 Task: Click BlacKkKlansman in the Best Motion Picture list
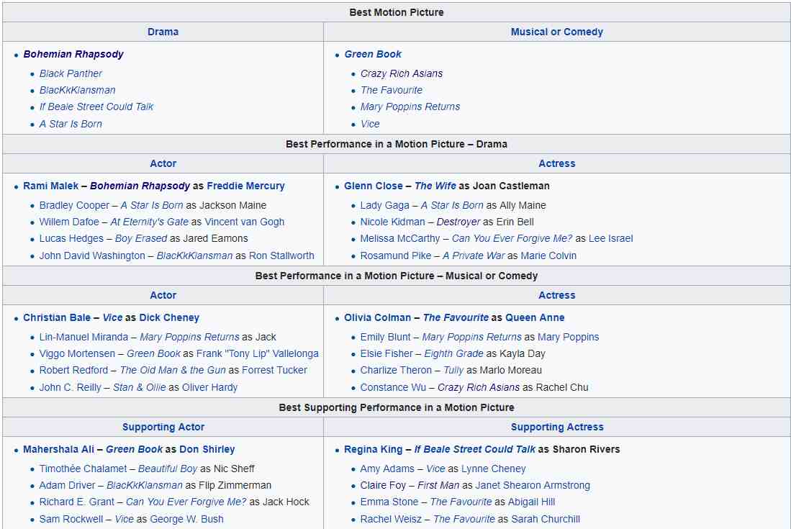coord(77,90)
